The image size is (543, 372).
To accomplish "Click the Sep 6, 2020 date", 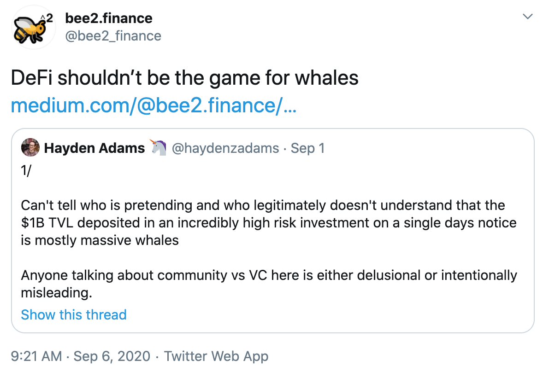I will [x=112, y=356].
